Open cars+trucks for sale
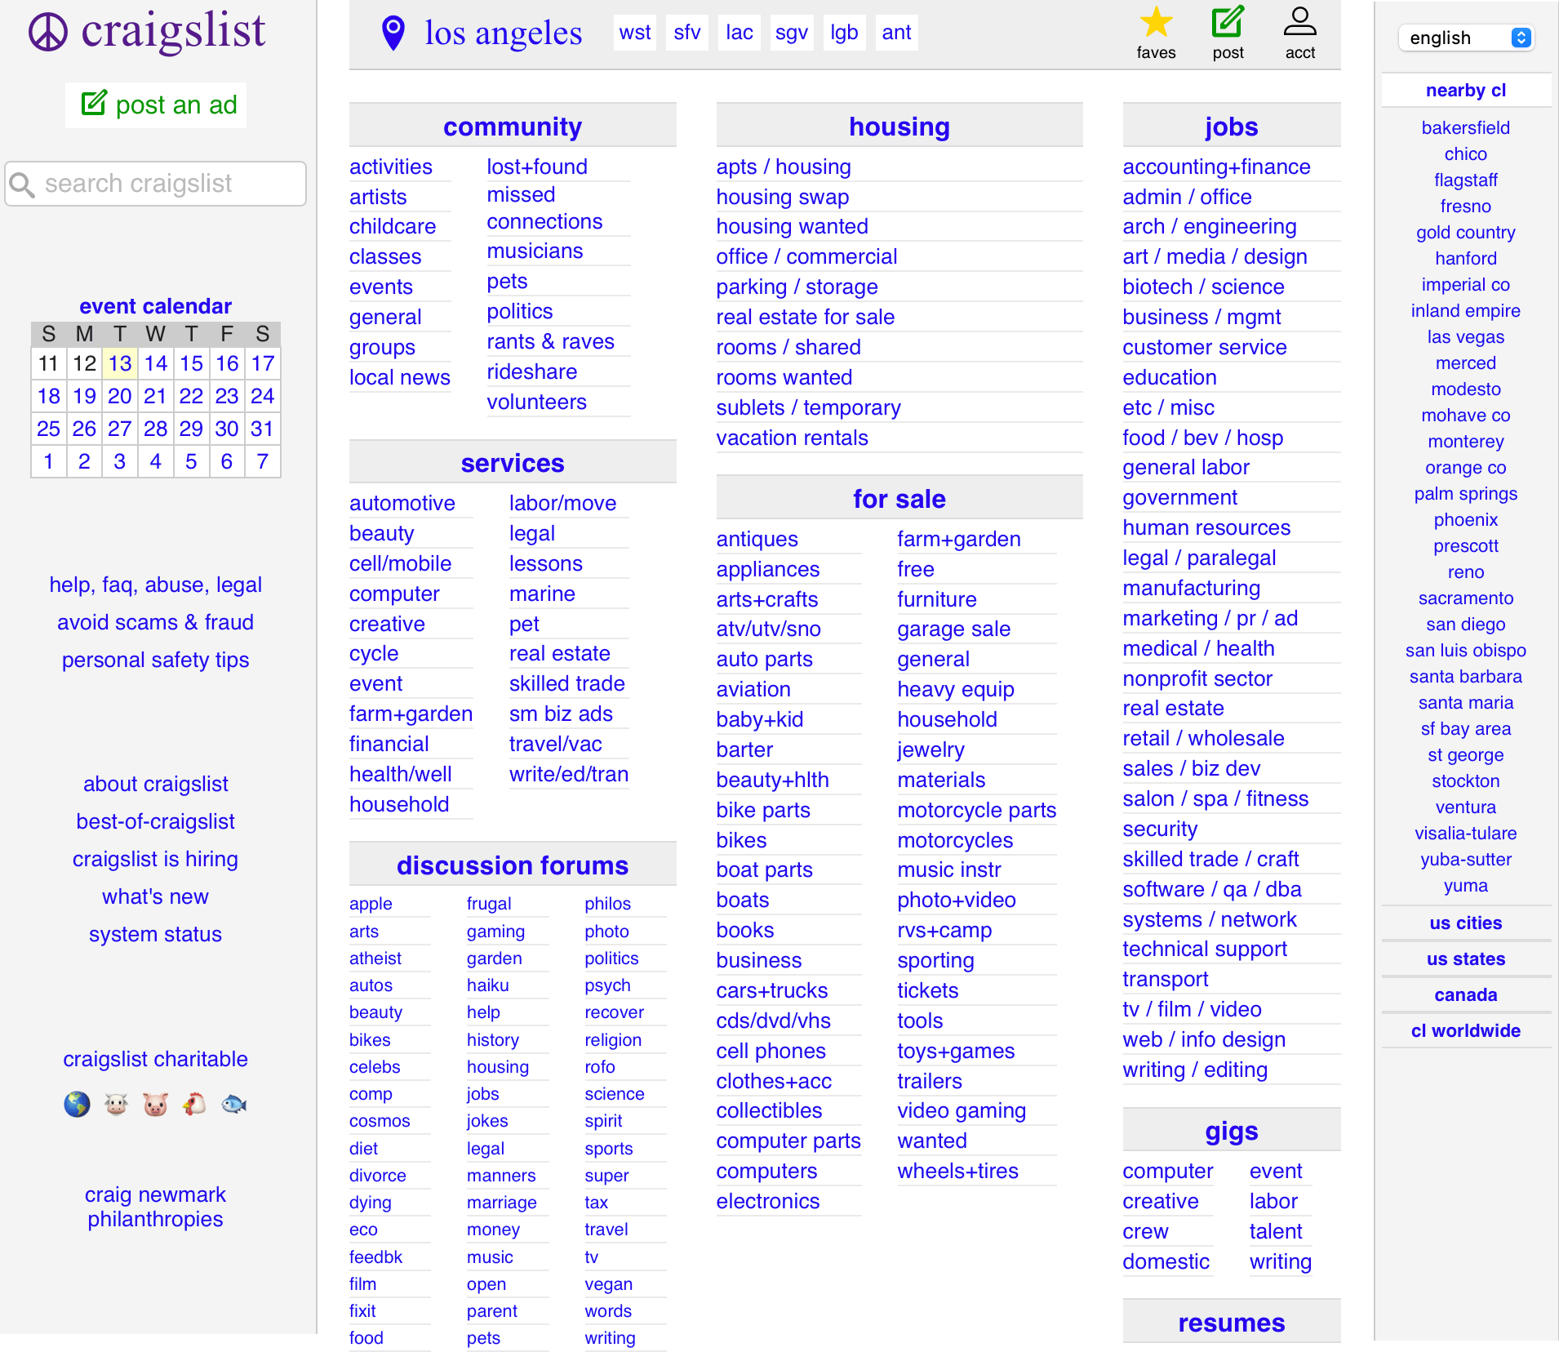1559x1352 pixels. click(x=772, y=991)
